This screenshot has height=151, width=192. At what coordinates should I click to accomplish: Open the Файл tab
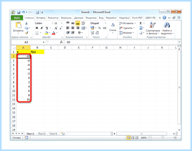[17, 18]
